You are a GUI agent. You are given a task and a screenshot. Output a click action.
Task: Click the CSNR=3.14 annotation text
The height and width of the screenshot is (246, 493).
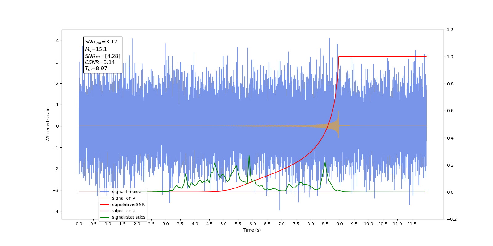click(100, 62)
